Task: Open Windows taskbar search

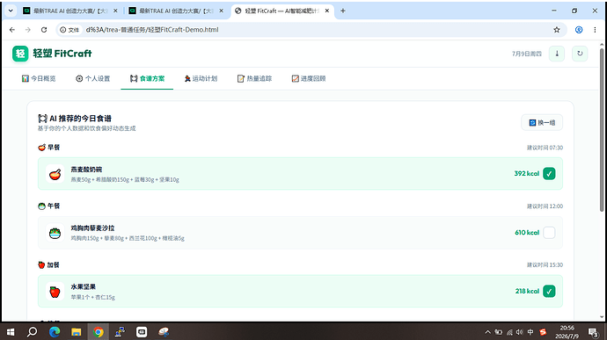Action: 33,332
